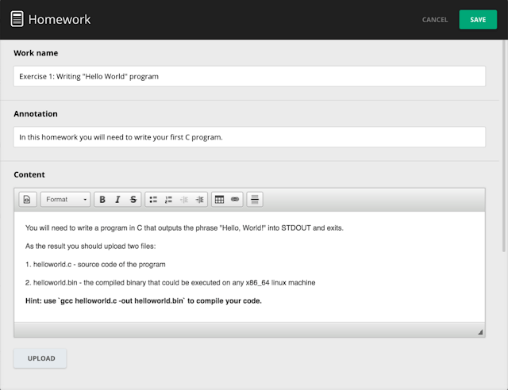The width and height of the screenshot is (508, 390).
Task: Click the Content section label
Action: click(29, 174)
